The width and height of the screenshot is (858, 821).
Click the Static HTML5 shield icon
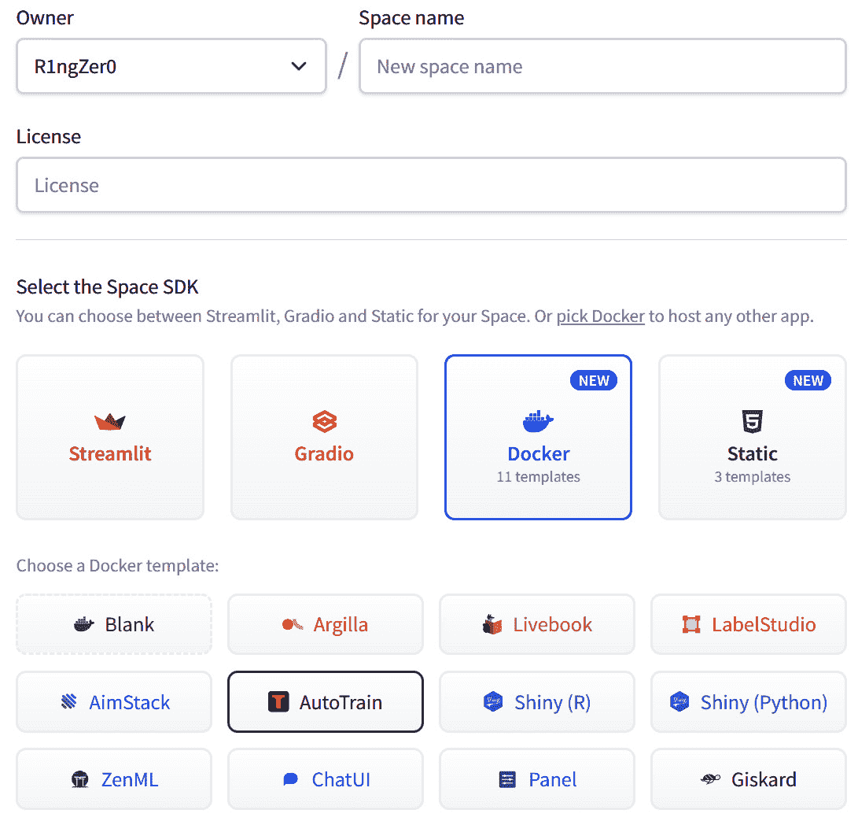click(x=752, y=422)
